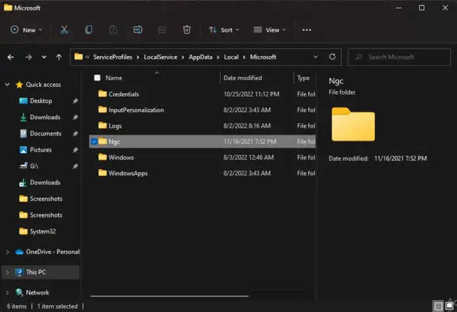The image size is (457, 312).
Task: Open recent locations chevron dropdown
Action: tap(44, 57)
